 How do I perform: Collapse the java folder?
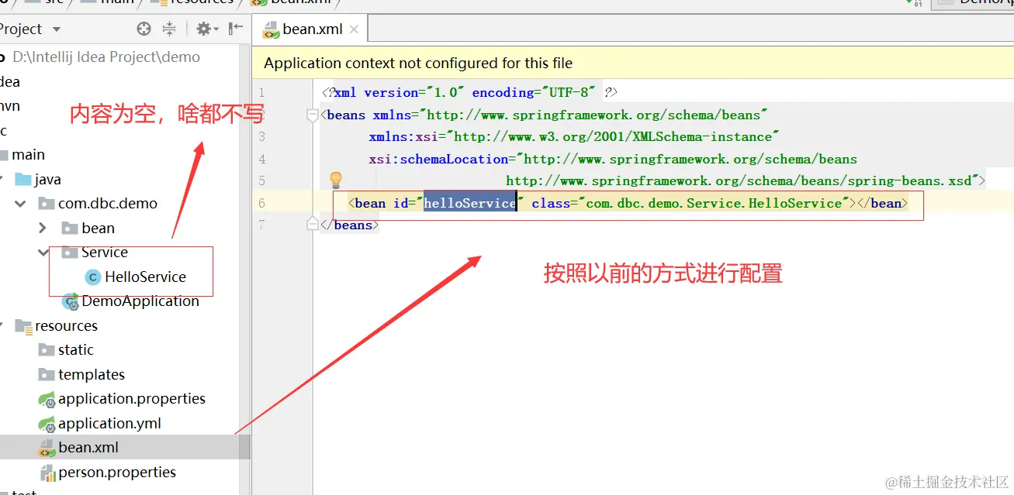2,180
